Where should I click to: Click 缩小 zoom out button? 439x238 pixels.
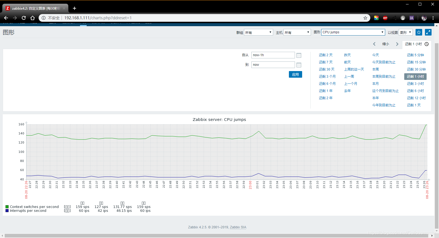coord(386,44)
